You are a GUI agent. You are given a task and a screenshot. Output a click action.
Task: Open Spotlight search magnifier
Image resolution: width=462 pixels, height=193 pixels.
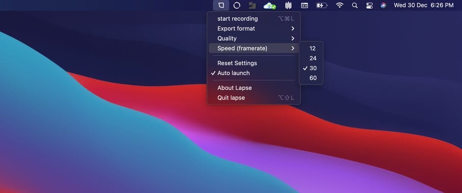click(355, 5)
